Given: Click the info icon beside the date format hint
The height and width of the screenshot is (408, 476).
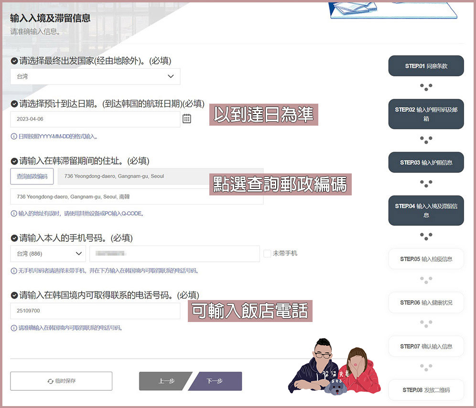Looking at the screenshot, I should 14,136.
